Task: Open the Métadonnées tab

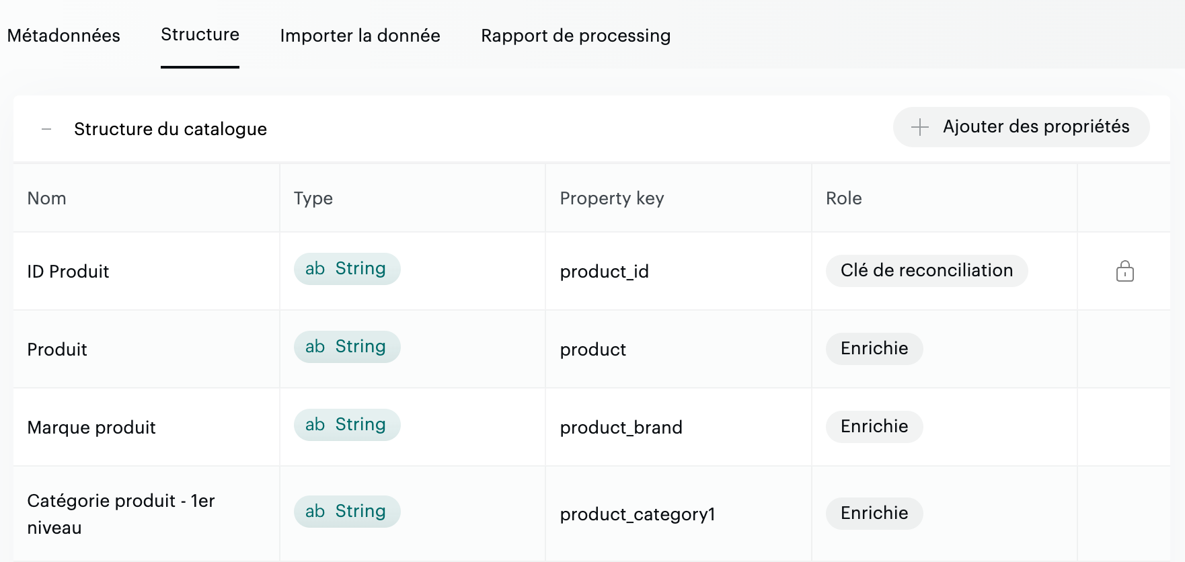Action: point(64,36)
